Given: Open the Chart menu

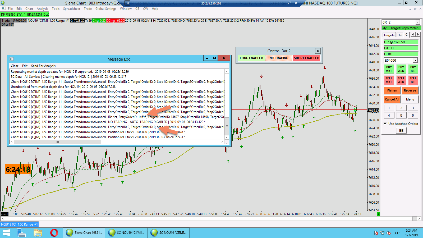Looking at the screenshot, I should point(29,9).
